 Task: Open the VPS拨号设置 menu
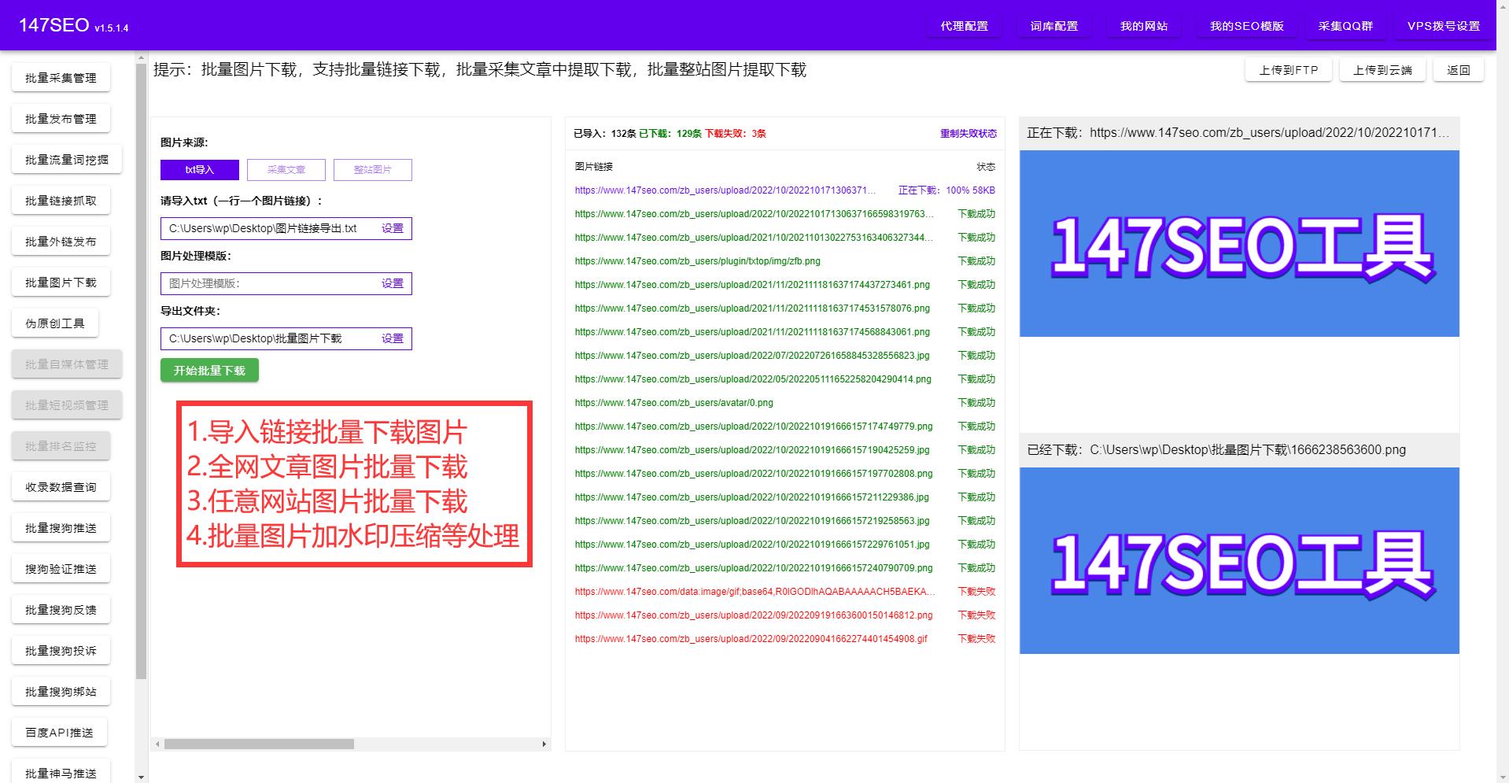click(1443, 25)
